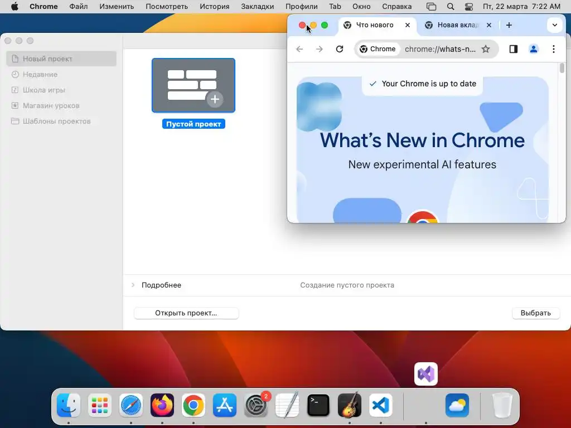The width and height of the screenshot is (571, 428).
Task: Click the 'Открыть проект...' button
Action: click(186, 313)
